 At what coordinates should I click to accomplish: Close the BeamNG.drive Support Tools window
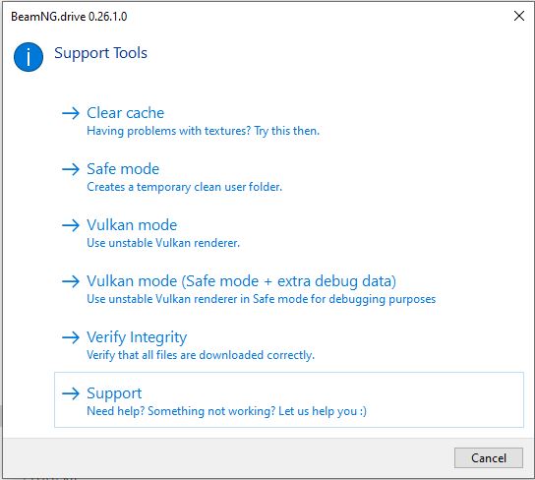519,16
